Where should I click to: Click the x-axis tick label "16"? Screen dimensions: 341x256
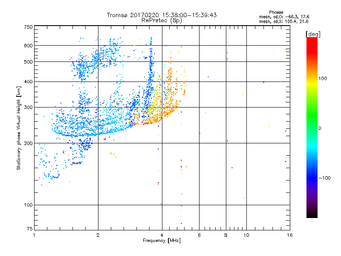(x=290, y=235)
